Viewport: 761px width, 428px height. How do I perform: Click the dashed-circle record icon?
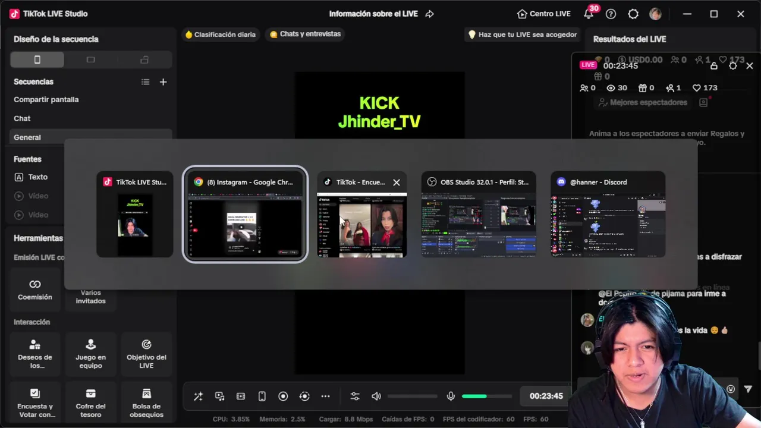[304, 396]
